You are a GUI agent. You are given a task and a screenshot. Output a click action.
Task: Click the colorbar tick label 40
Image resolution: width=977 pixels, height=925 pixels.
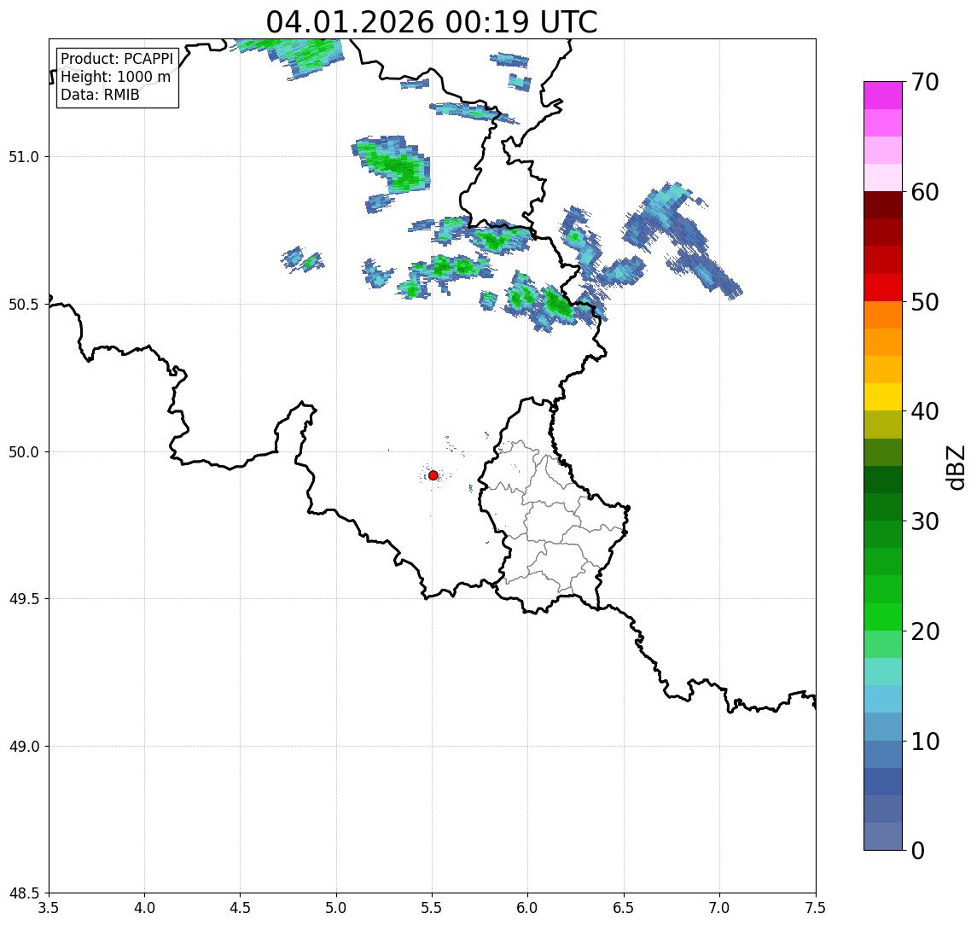coord(925,411)
